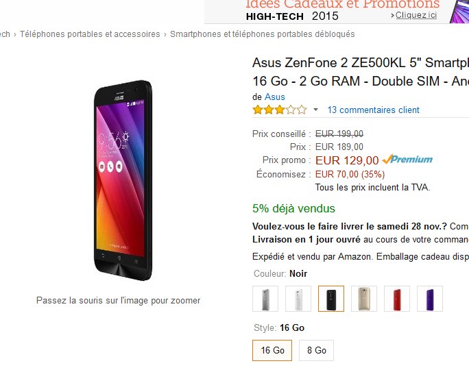Select the black (Noir) color swatch
The image size is (469, 372).
coord(331,299)
